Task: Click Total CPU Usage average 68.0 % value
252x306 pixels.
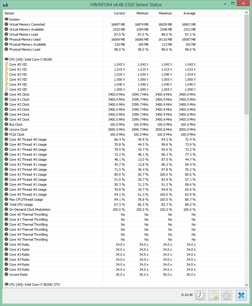Action: tap(190, 204)
